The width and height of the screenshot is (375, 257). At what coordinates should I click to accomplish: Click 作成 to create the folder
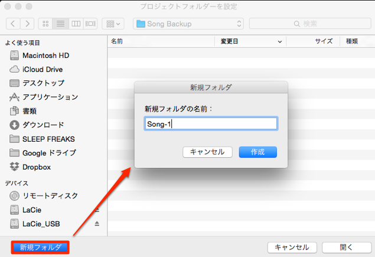point(258,152)
